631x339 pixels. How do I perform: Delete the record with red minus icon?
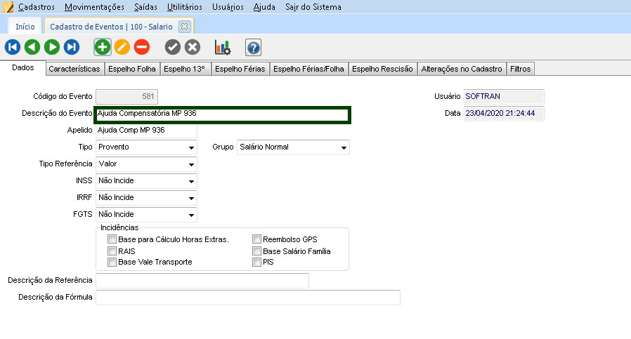(x=142, y=47)
